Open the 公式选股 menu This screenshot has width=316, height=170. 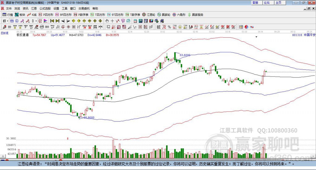(45, 8)
